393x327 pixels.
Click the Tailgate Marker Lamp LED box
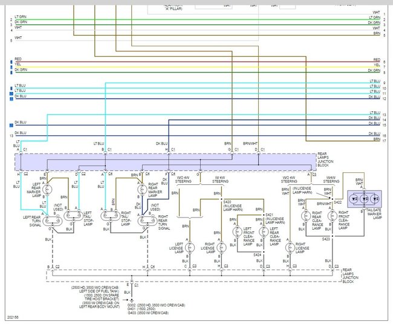coord(365,199)
